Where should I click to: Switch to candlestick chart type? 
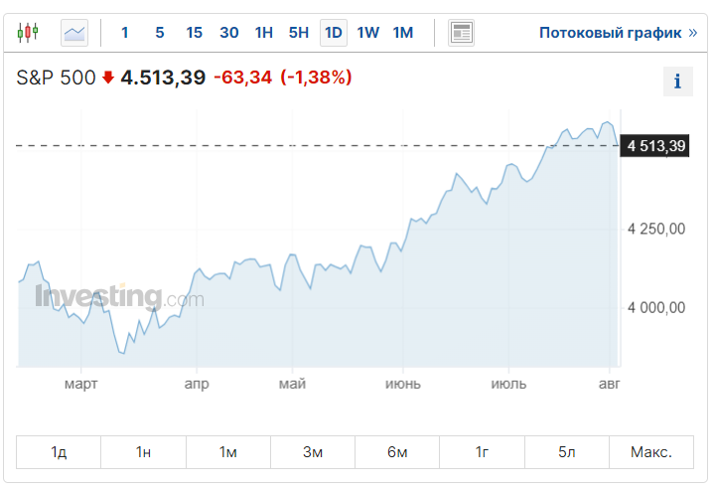click(x=28, y=33)
